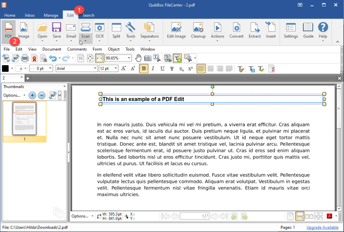Toggle italic text formatting
The width and height of the screenshot is (344, 232).
153,69
